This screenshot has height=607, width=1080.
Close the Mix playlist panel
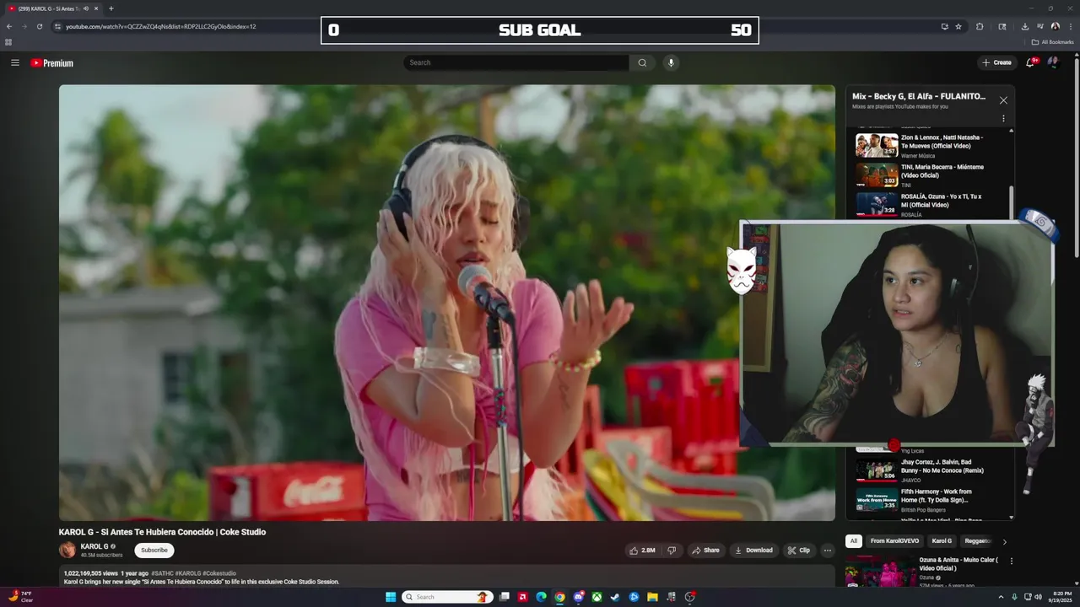1003,100
